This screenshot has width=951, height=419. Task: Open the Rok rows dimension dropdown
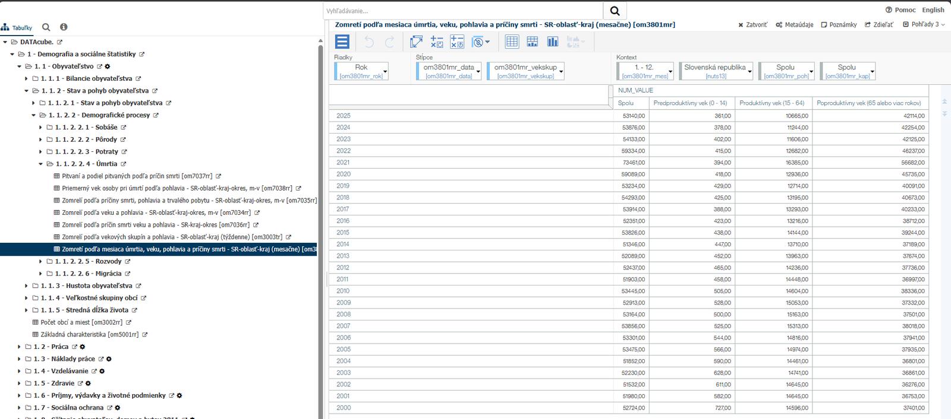(x=385, y=71)
